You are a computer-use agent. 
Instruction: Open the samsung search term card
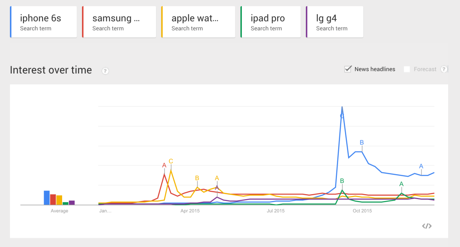click(119, 22)
